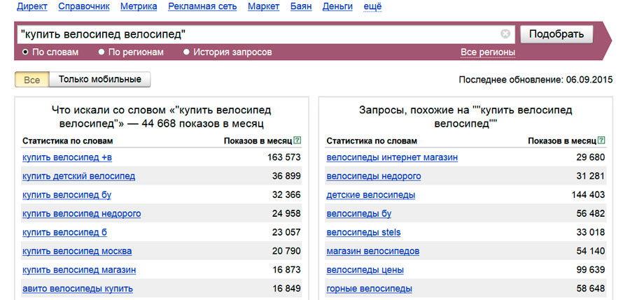Select the impressions value 32 366
Screen dimensions: 630x300
click(286, 195)
